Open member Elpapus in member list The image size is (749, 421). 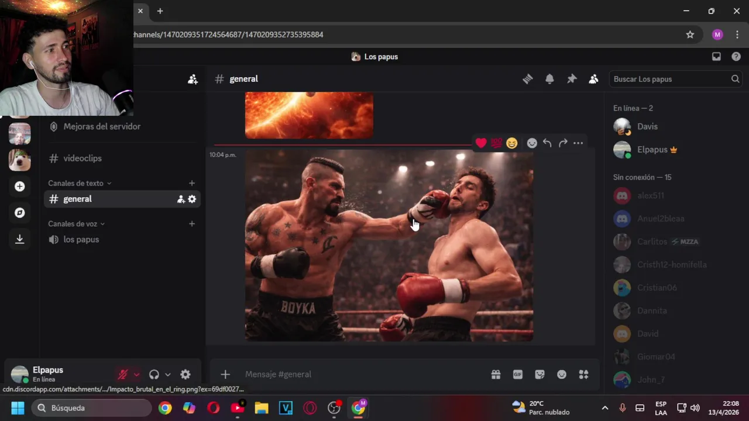674,150
